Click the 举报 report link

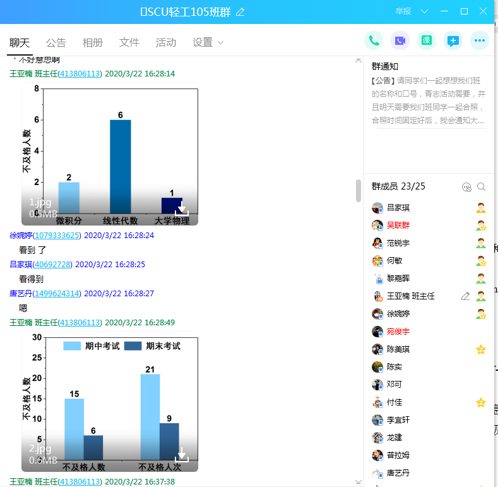click(x=403, y=11)
